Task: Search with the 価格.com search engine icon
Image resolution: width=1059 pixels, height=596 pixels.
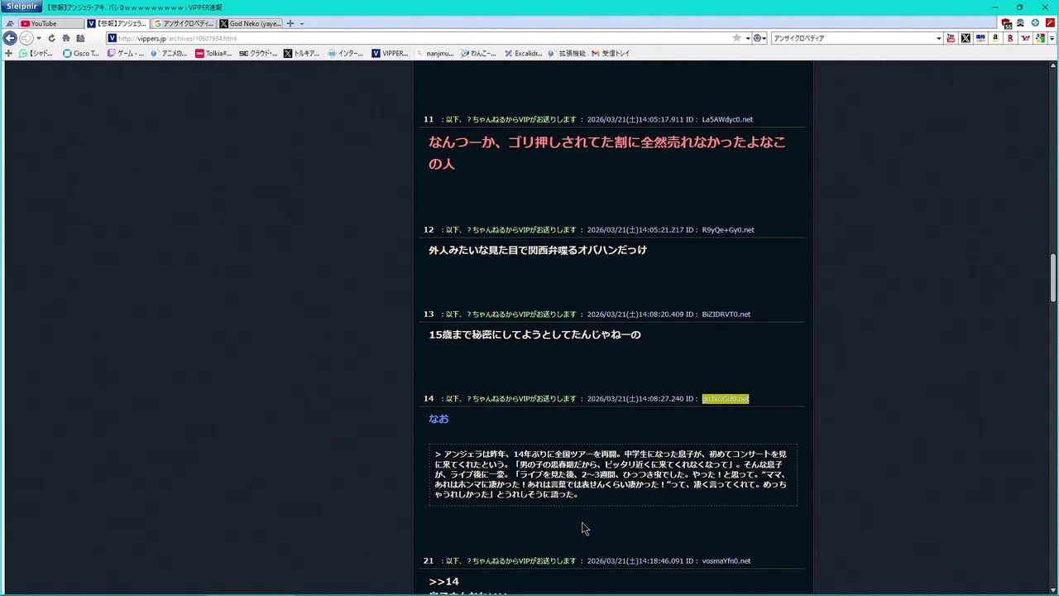Action: [980, 38]
